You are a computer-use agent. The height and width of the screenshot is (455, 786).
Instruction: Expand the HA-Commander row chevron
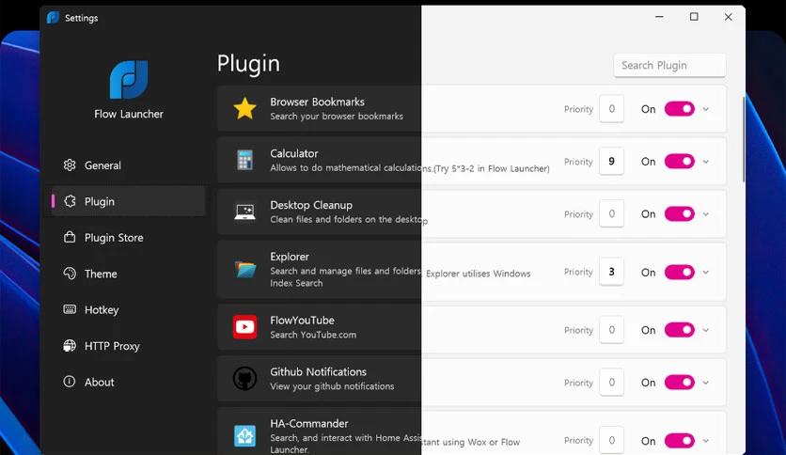pos(706,441)
